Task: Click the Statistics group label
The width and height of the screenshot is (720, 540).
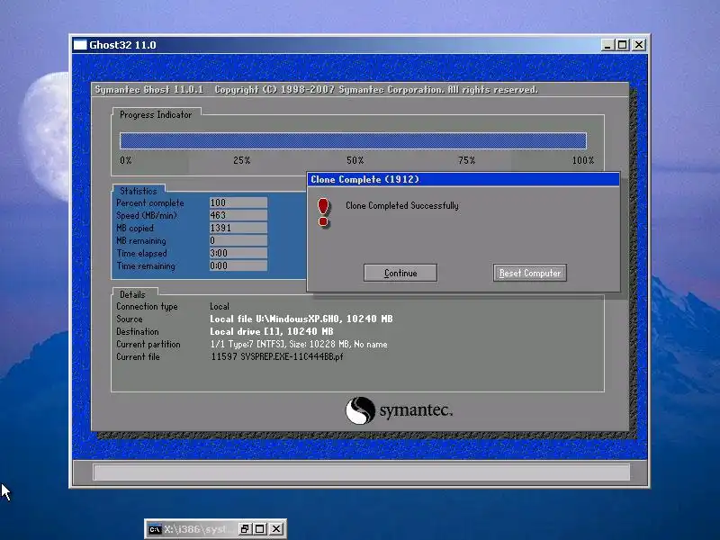Action: click(139, 191)
